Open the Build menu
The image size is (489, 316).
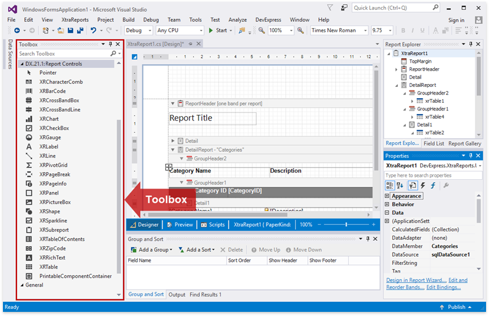tap(128, 20)
